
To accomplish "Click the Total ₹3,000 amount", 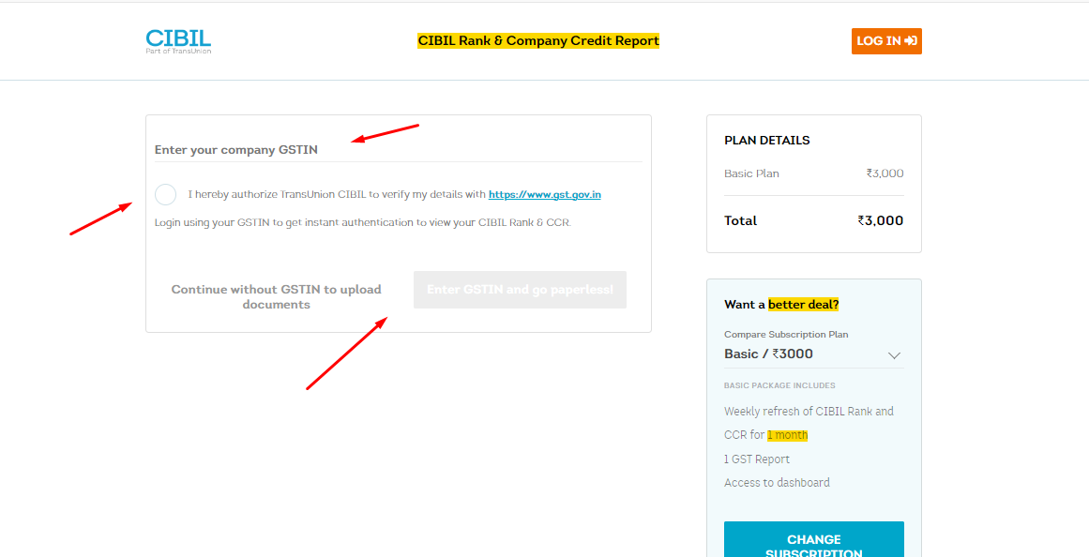I will click(x=880, y=220).
